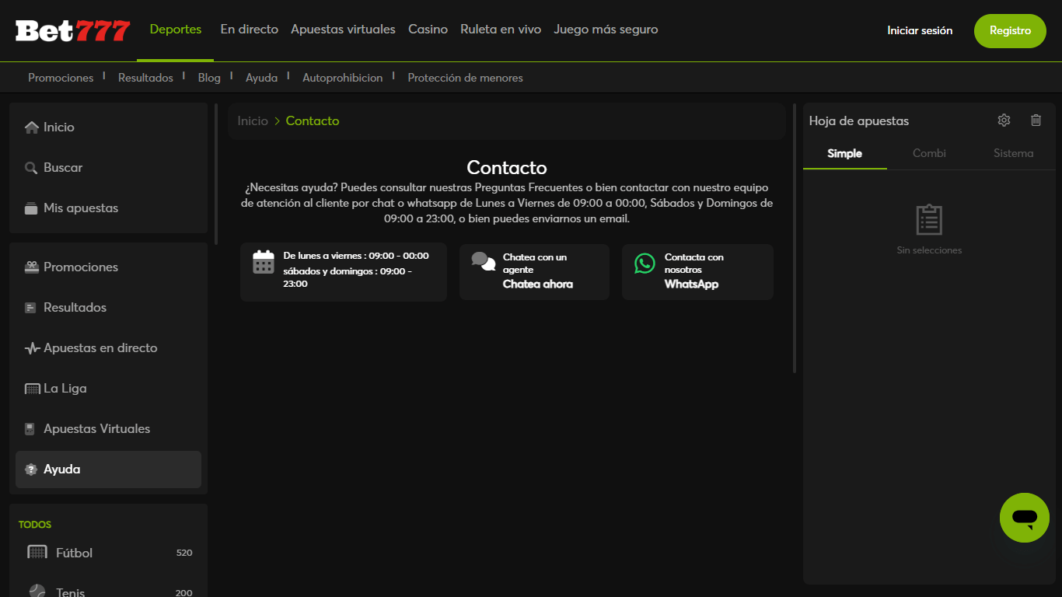This screenshot has width=1062, height=597.
Task: Open the Autoprohibicion link
Action: 343,78
